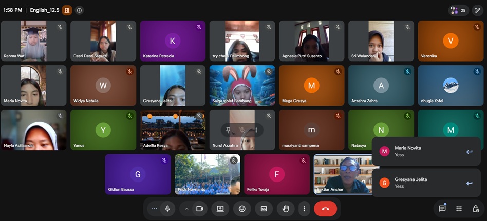Open the in-call chat panel

tap(442, 209)
